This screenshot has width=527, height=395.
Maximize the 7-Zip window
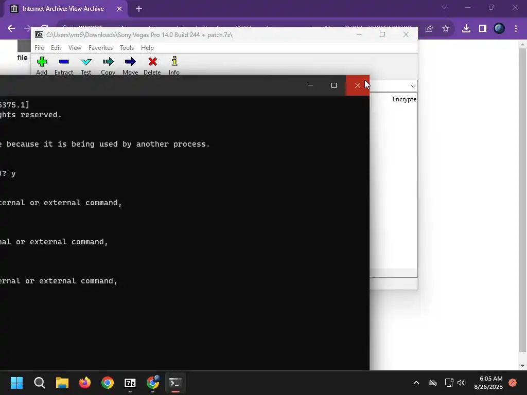pos(382,34)
